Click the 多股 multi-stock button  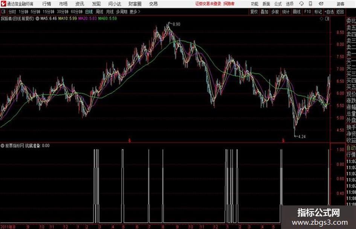point(275,12)
